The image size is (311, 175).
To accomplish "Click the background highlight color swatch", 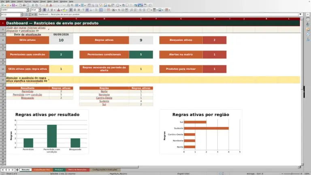I will pos(64,10).
